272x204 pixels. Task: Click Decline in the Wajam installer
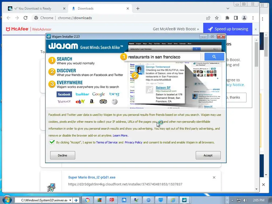click(x=62, y=155)
